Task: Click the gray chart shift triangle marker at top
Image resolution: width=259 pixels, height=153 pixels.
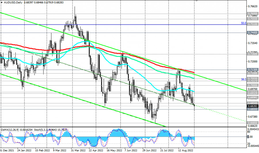Action: click(x=197, y=1)
